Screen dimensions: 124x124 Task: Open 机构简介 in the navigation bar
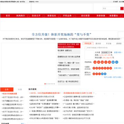21,16
